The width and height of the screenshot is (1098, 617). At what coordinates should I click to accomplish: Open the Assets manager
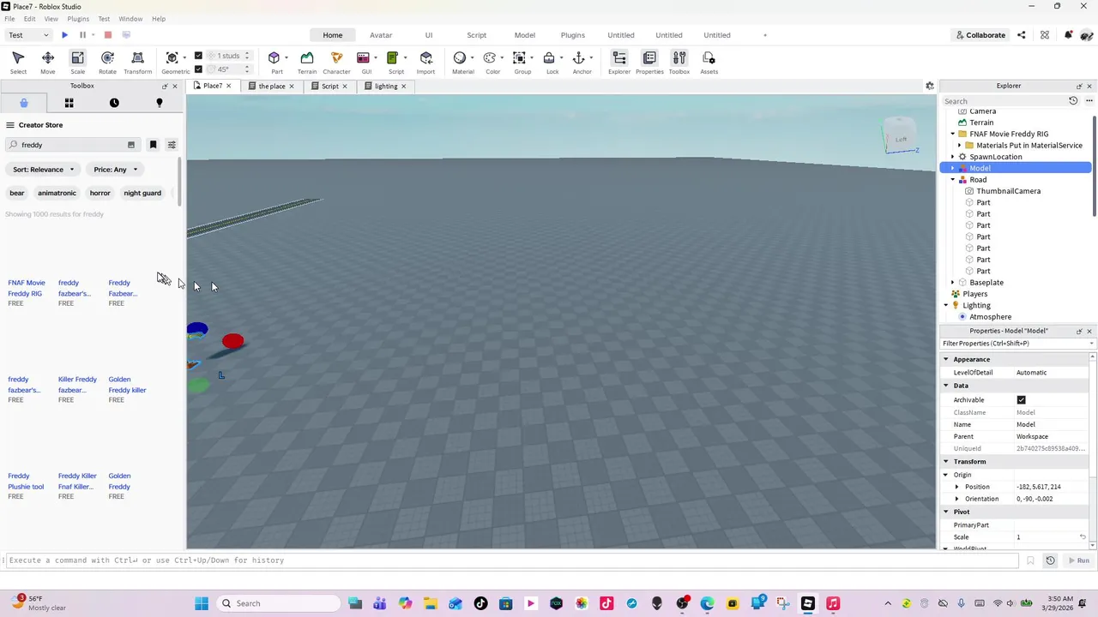709,62
